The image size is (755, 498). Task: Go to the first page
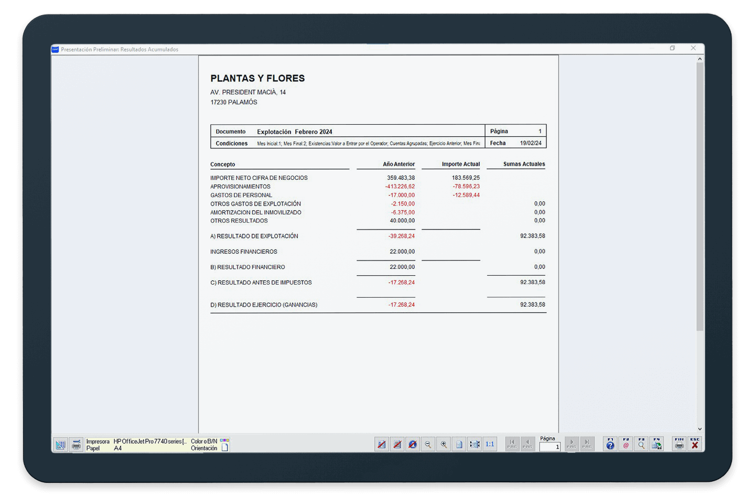click(512, 444)
